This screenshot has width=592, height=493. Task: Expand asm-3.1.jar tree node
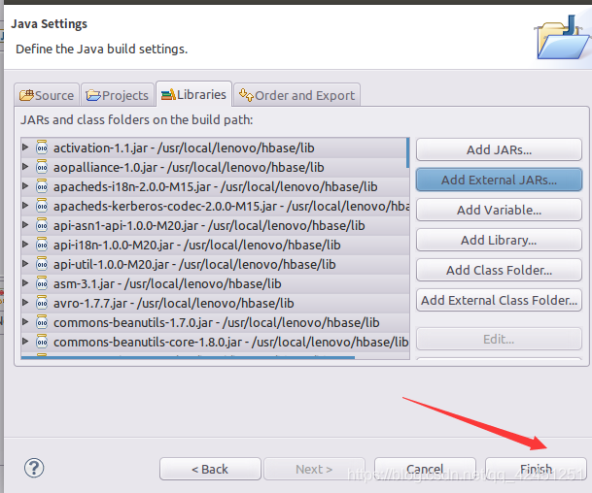(25, 282)
